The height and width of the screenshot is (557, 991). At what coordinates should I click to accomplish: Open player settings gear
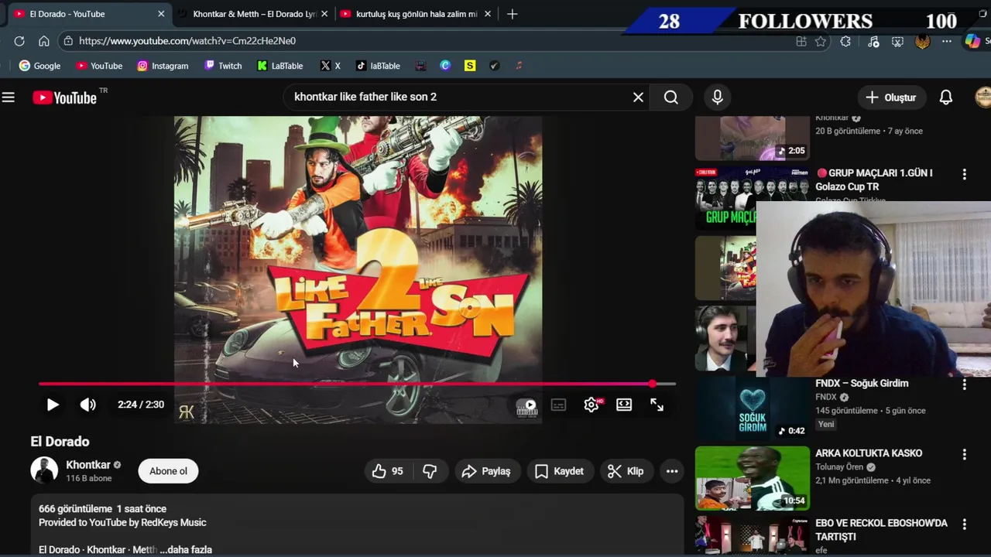click(592, 405)
